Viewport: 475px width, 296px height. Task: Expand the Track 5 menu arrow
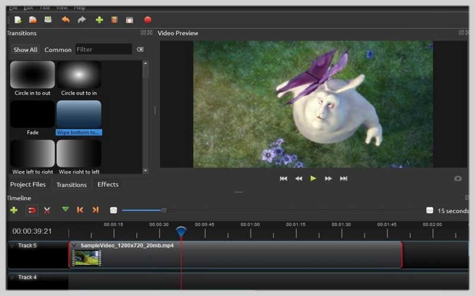pyautogui.click(x=12, y=246)
